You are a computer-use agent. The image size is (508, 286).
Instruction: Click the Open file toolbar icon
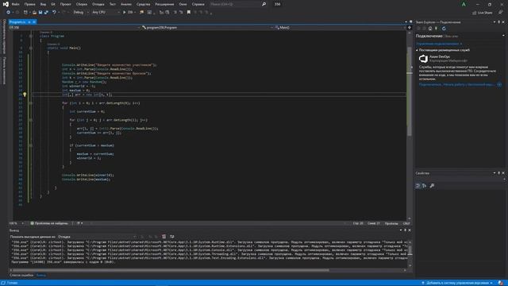pos(34,13)
